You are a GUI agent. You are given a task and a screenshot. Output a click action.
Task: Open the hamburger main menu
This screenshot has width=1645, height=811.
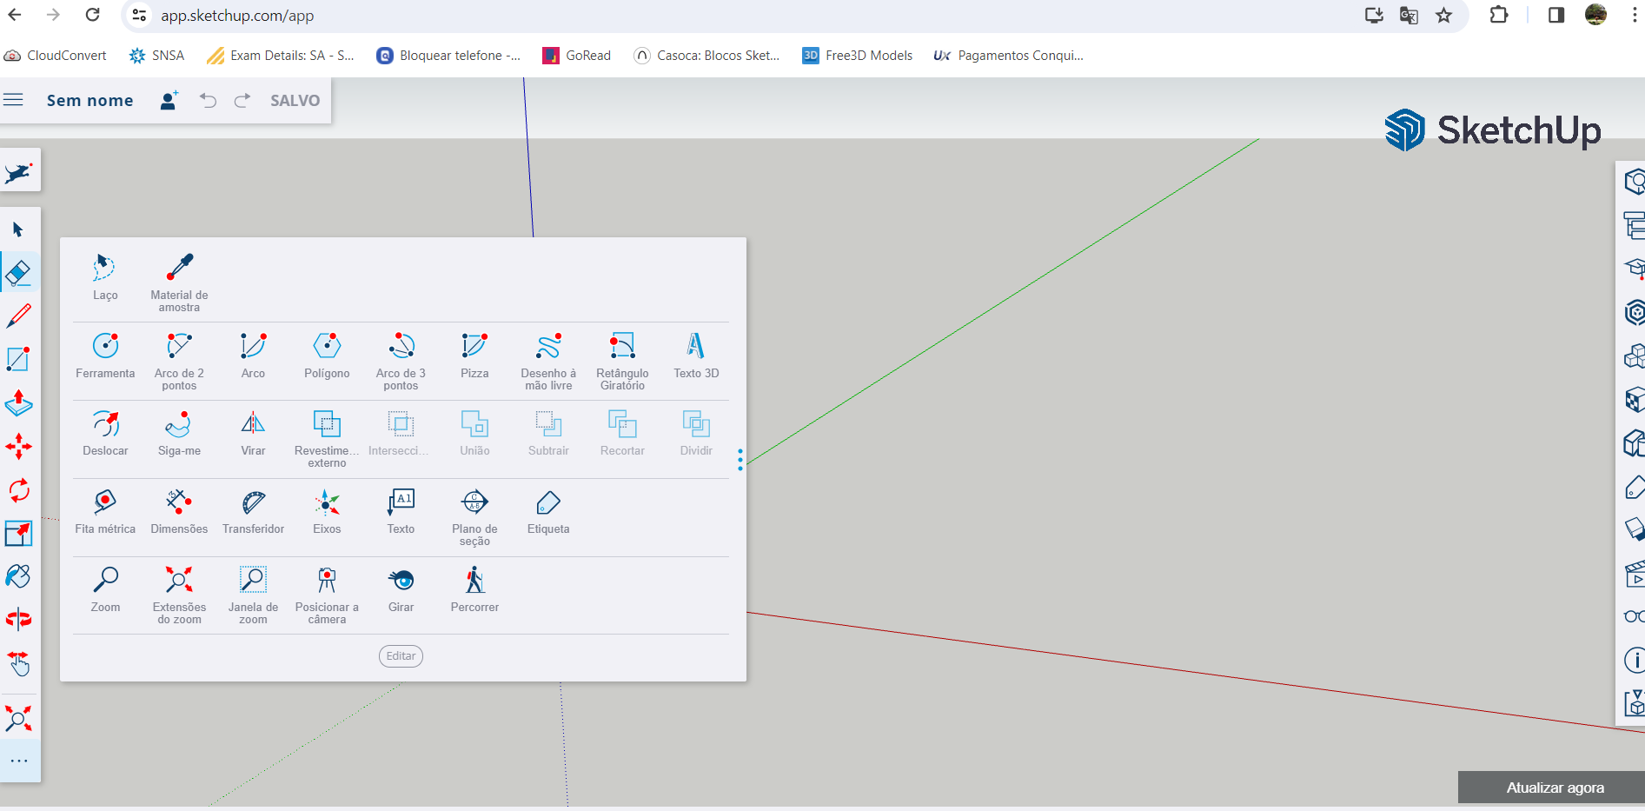(13, 100)
